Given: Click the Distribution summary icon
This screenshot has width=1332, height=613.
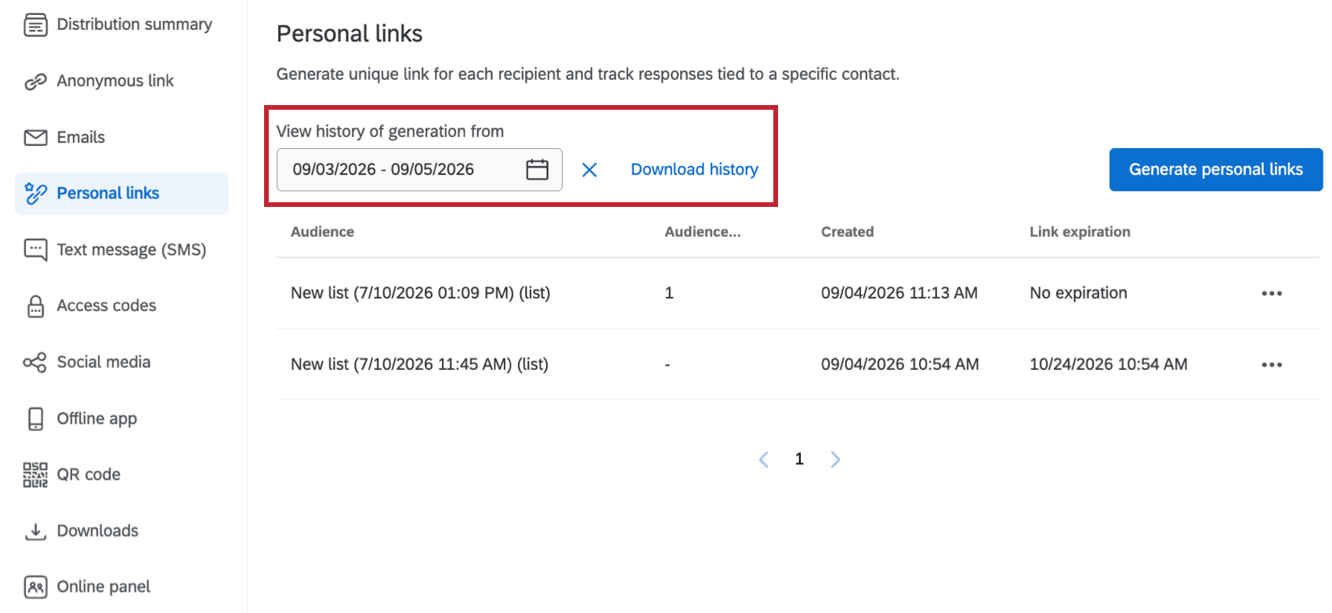Looking at the screenshot, I should [35, 25].
